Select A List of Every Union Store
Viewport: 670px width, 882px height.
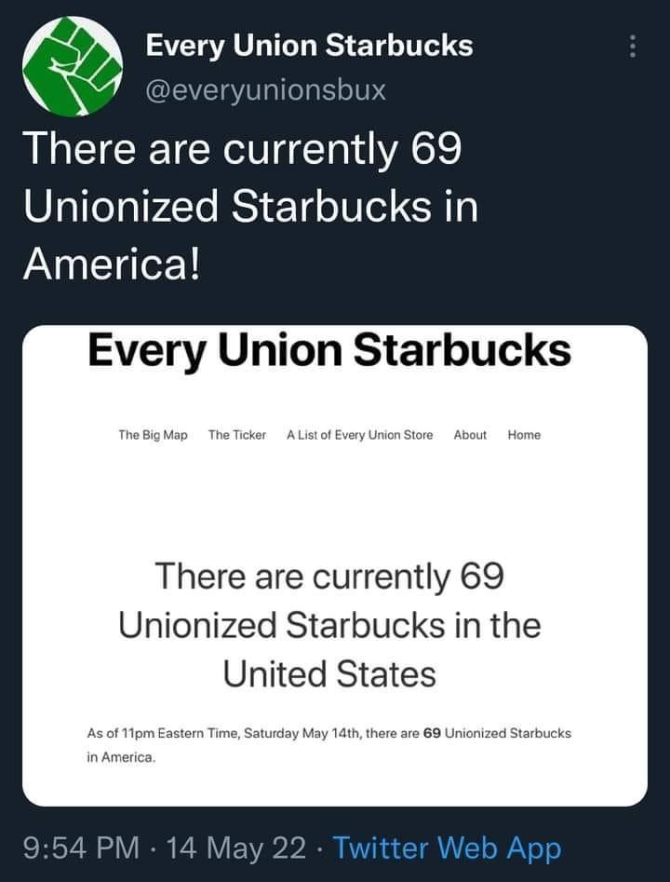tap(357, 434)
